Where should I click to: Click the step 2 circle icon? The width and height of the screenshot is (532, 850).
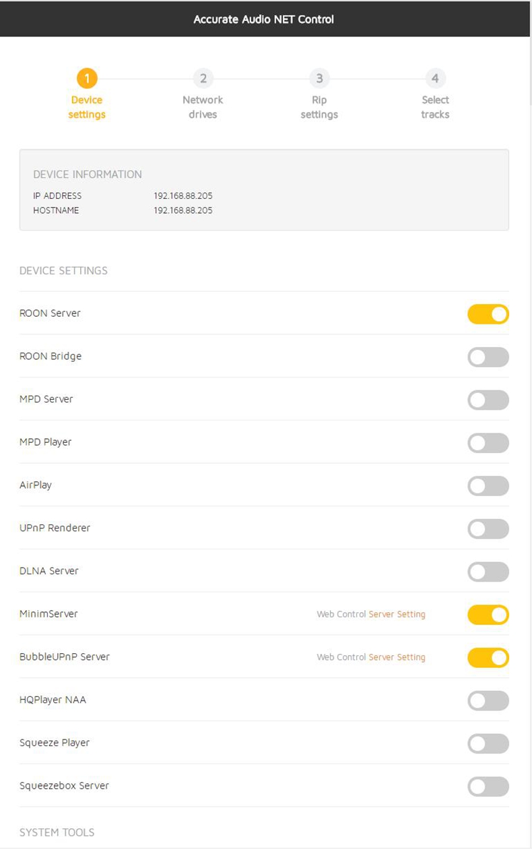[203, 79]
